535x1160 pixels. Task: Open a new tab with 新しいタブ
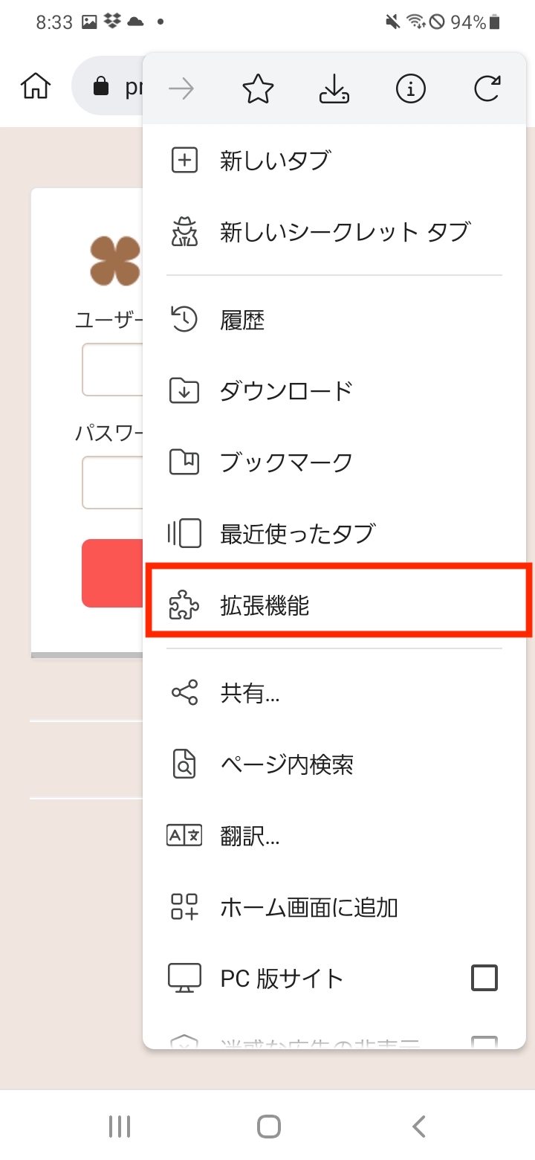click(275, 161)
